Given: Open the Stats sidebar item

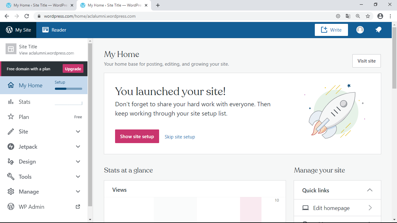Looking at the screenshot, I should coord(25,102).
